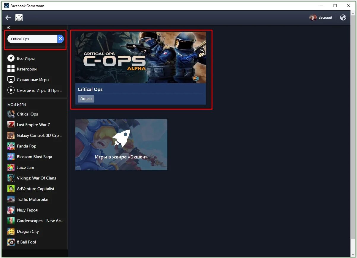
Task: Open Dragon City game icon
Action: 11,231
